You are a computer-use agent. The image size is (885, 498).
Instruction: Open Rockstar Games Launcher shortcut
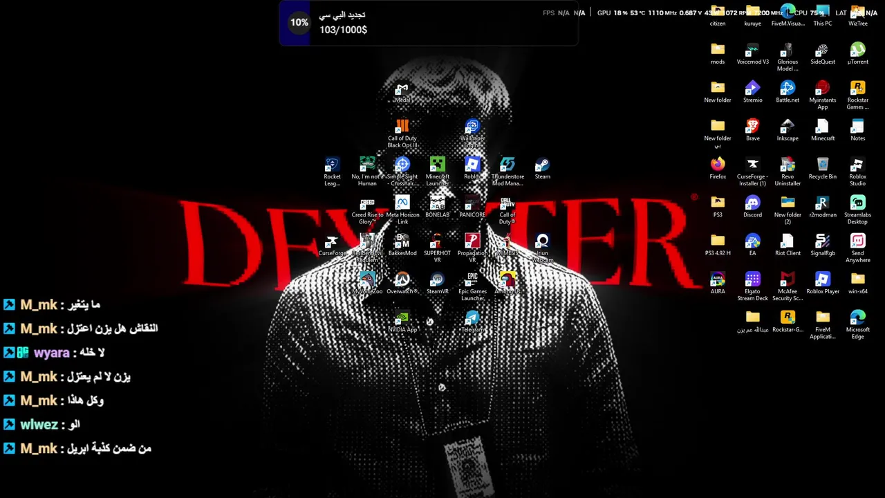coord(857,95)
